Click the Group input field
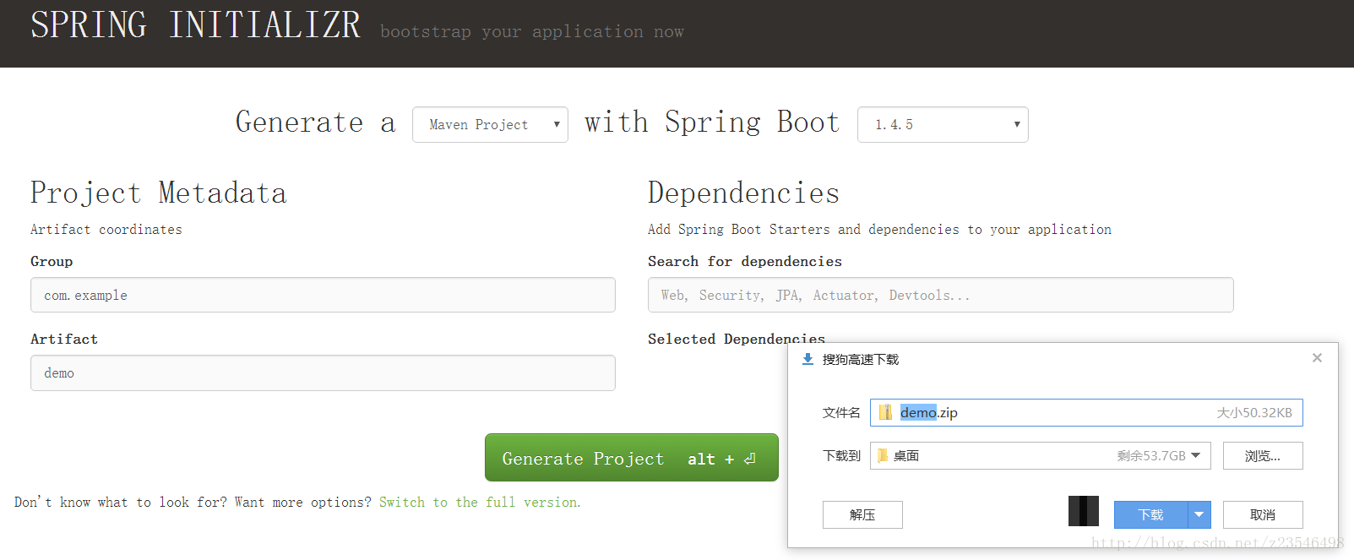Image resolution: width=1354 pixels, height=560 pixels. (x=323, y=295)
